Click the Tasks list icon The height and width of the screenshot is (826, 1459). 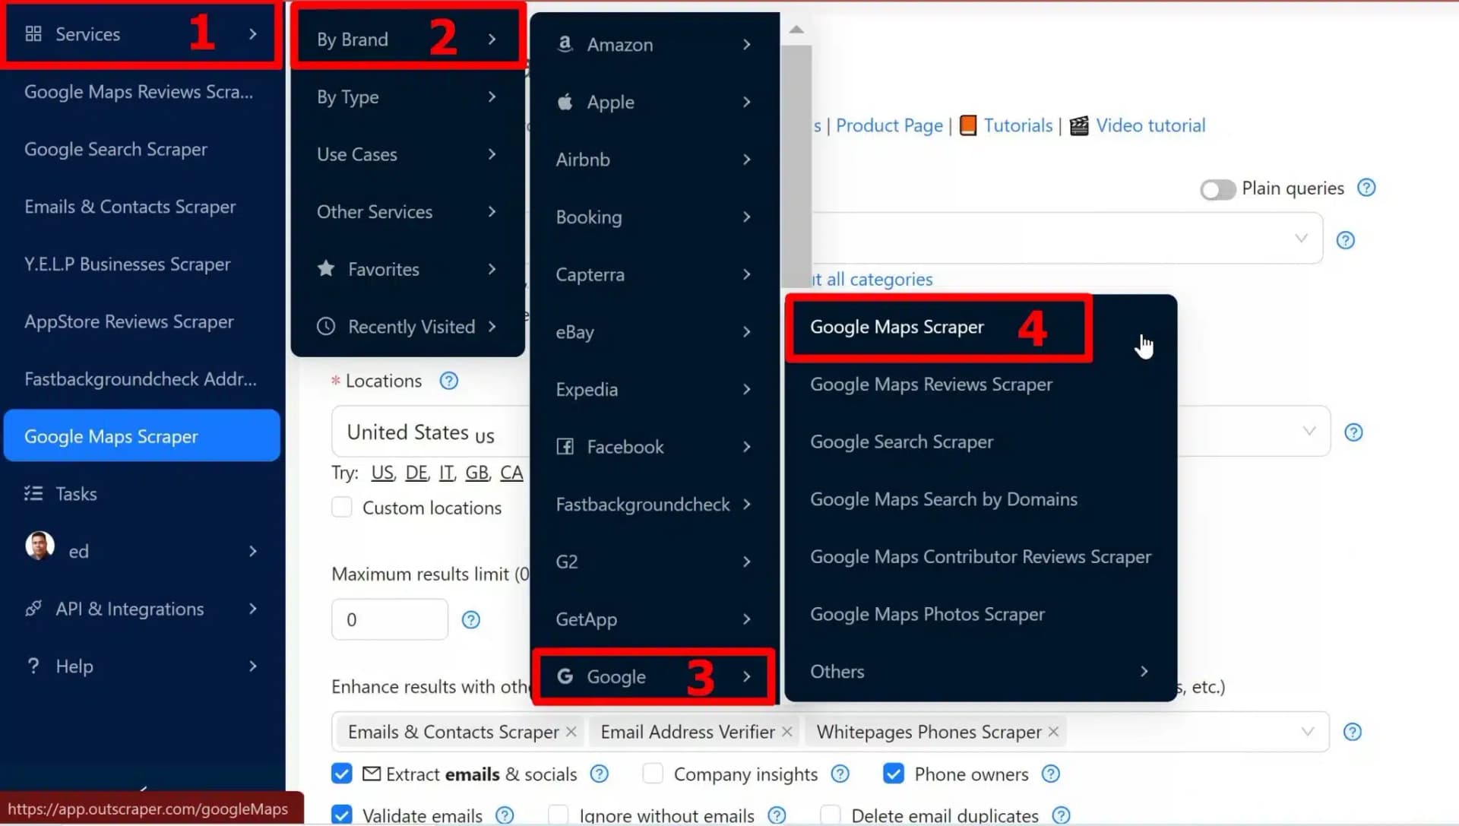tap(33, 494)
